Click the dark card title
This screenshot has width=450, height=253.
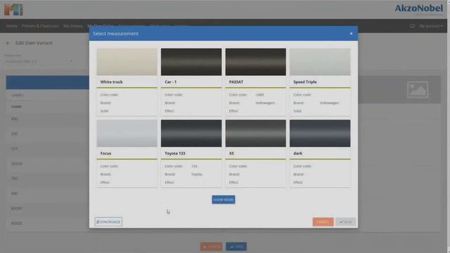298,153
